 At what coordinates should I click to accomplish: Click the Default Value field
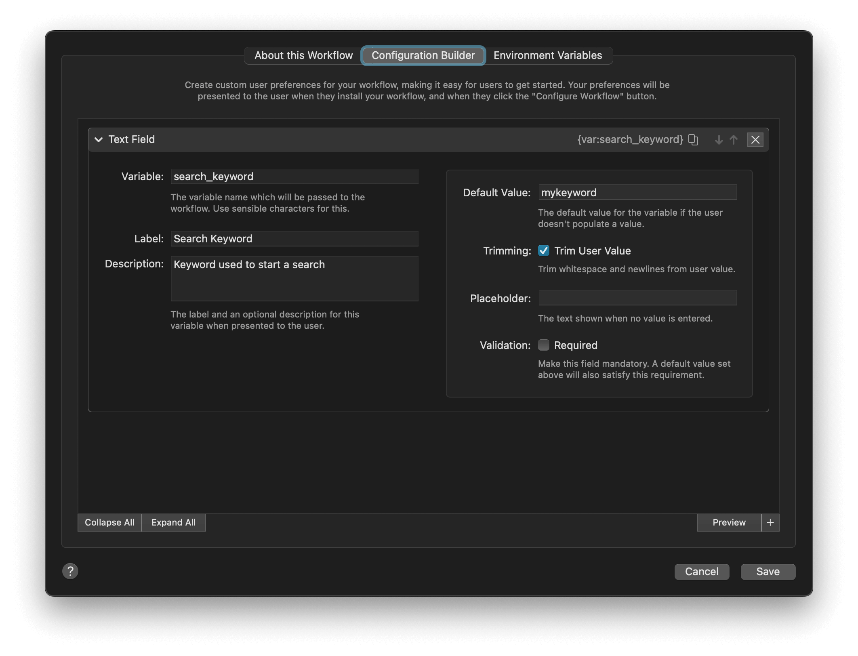[637, 192]
